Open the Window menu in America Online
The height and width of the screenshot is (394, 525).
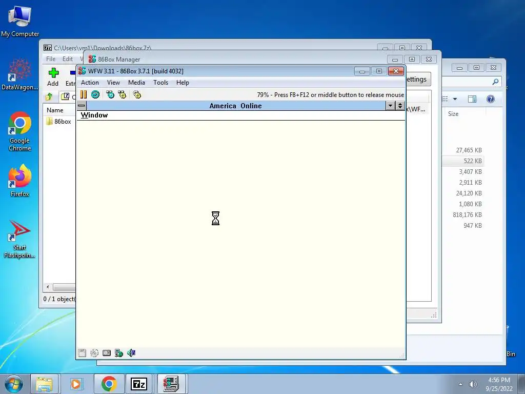click(94, 115)
